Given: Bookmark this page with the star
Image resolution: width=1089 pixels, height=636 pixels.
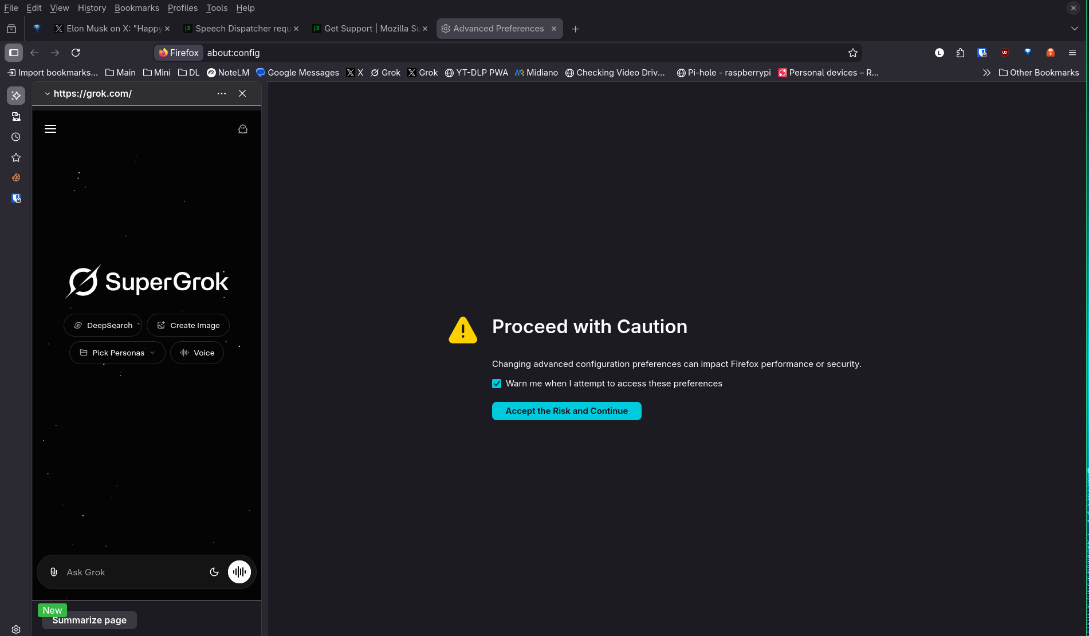Looking at the screenshot, I should pyautogui.click(x=853, y=53).
